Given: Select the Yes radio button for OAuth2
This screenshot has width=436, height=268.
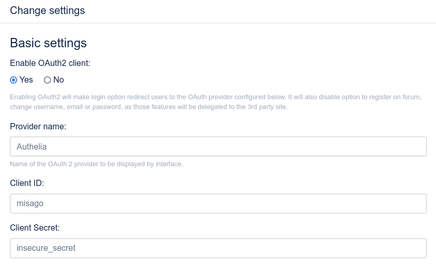Looking at the screenshot, I should [14, 80].
